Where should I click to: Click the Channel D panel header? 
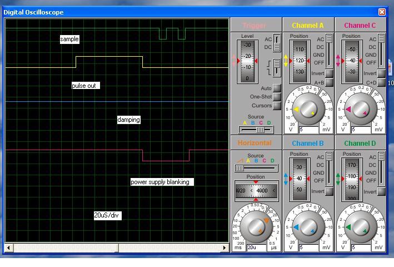360,143
